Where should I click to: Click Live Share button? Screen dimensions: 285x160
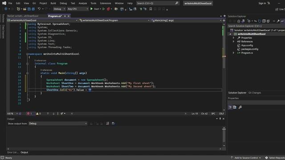tap(280, 9)
